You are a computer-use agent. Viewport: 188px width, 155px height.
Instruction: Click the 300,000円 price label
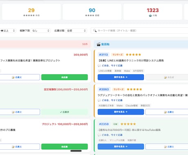[81, 55]
